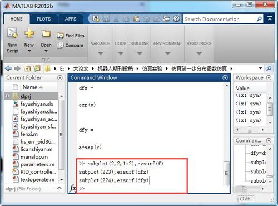Select parameters.m in Current Folder

tap(37, 164)
